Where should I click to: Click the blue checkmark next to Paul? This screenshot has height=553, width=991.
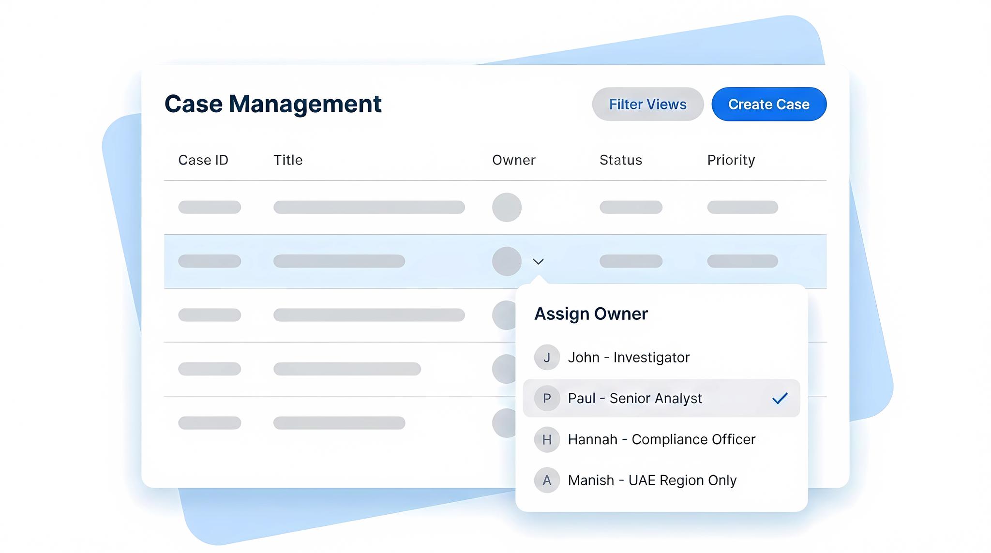[781, 398]
